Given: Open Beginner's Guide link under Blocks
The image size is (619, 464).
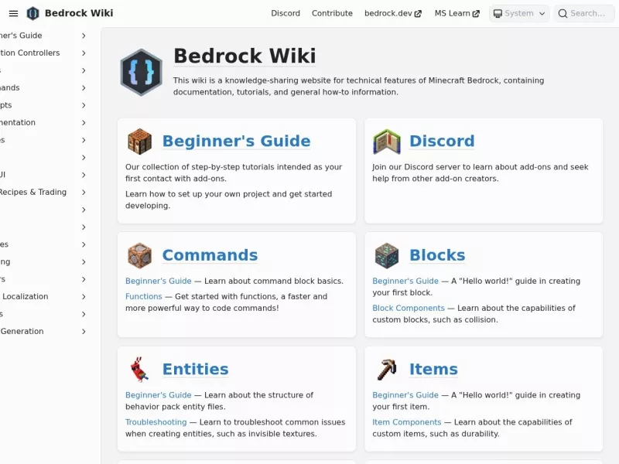Looking at the screenshot, I should (x=405, y=281).
